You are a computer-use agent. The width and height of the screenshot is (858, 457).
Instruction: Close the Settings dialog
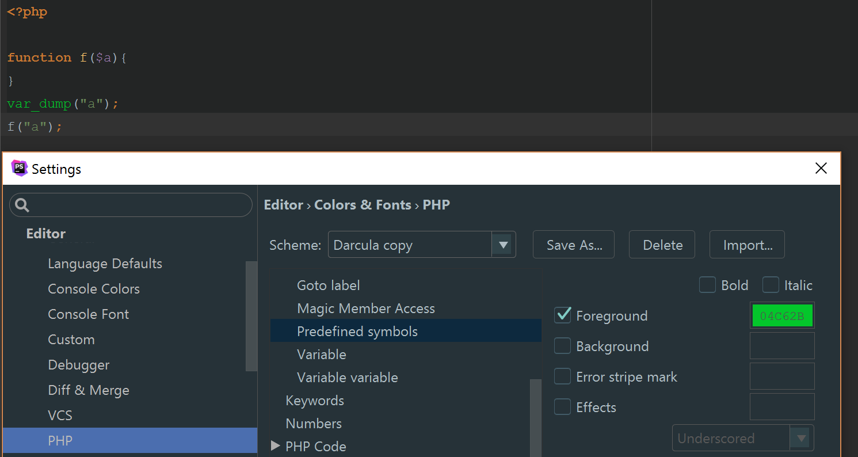pyautogui.click(x=821, y=168)
